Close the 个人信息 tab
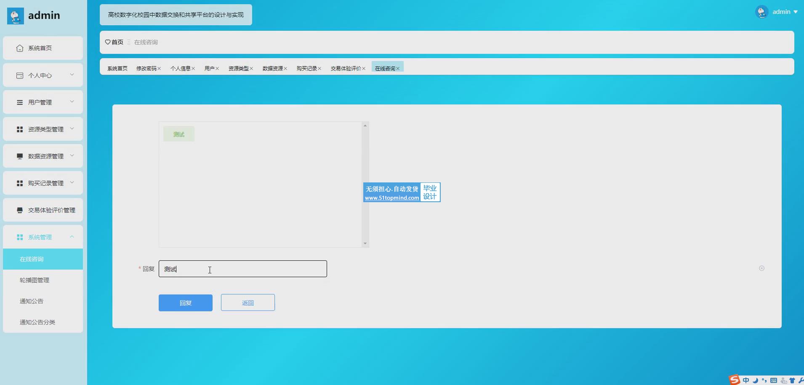 [193, 69]
